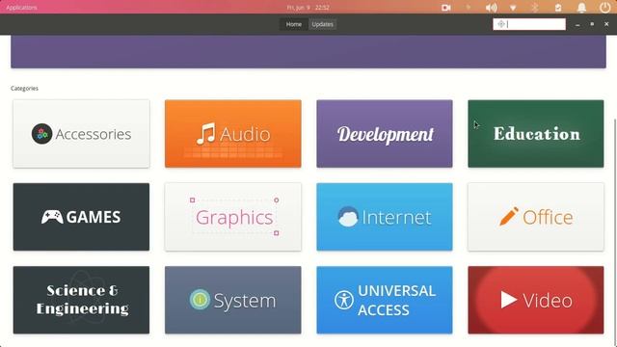This screenshot has height=347, width=617.
Task: Open the Education category
Action: pos(536,134)
